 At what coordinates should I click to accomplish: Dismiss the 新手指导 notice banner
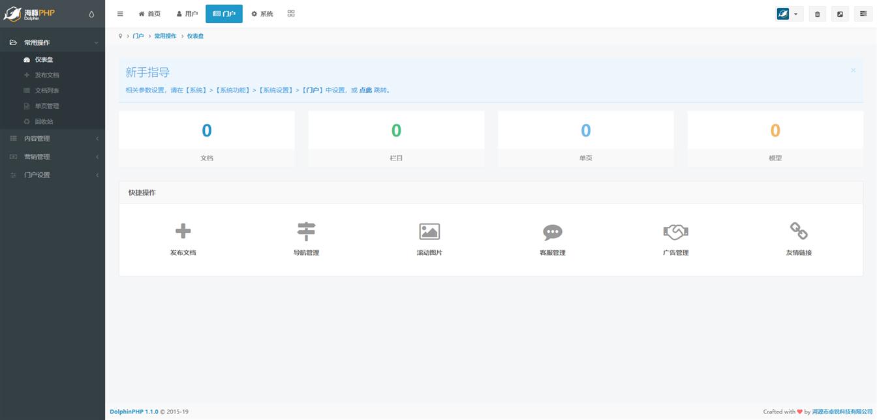pos(853,70)
